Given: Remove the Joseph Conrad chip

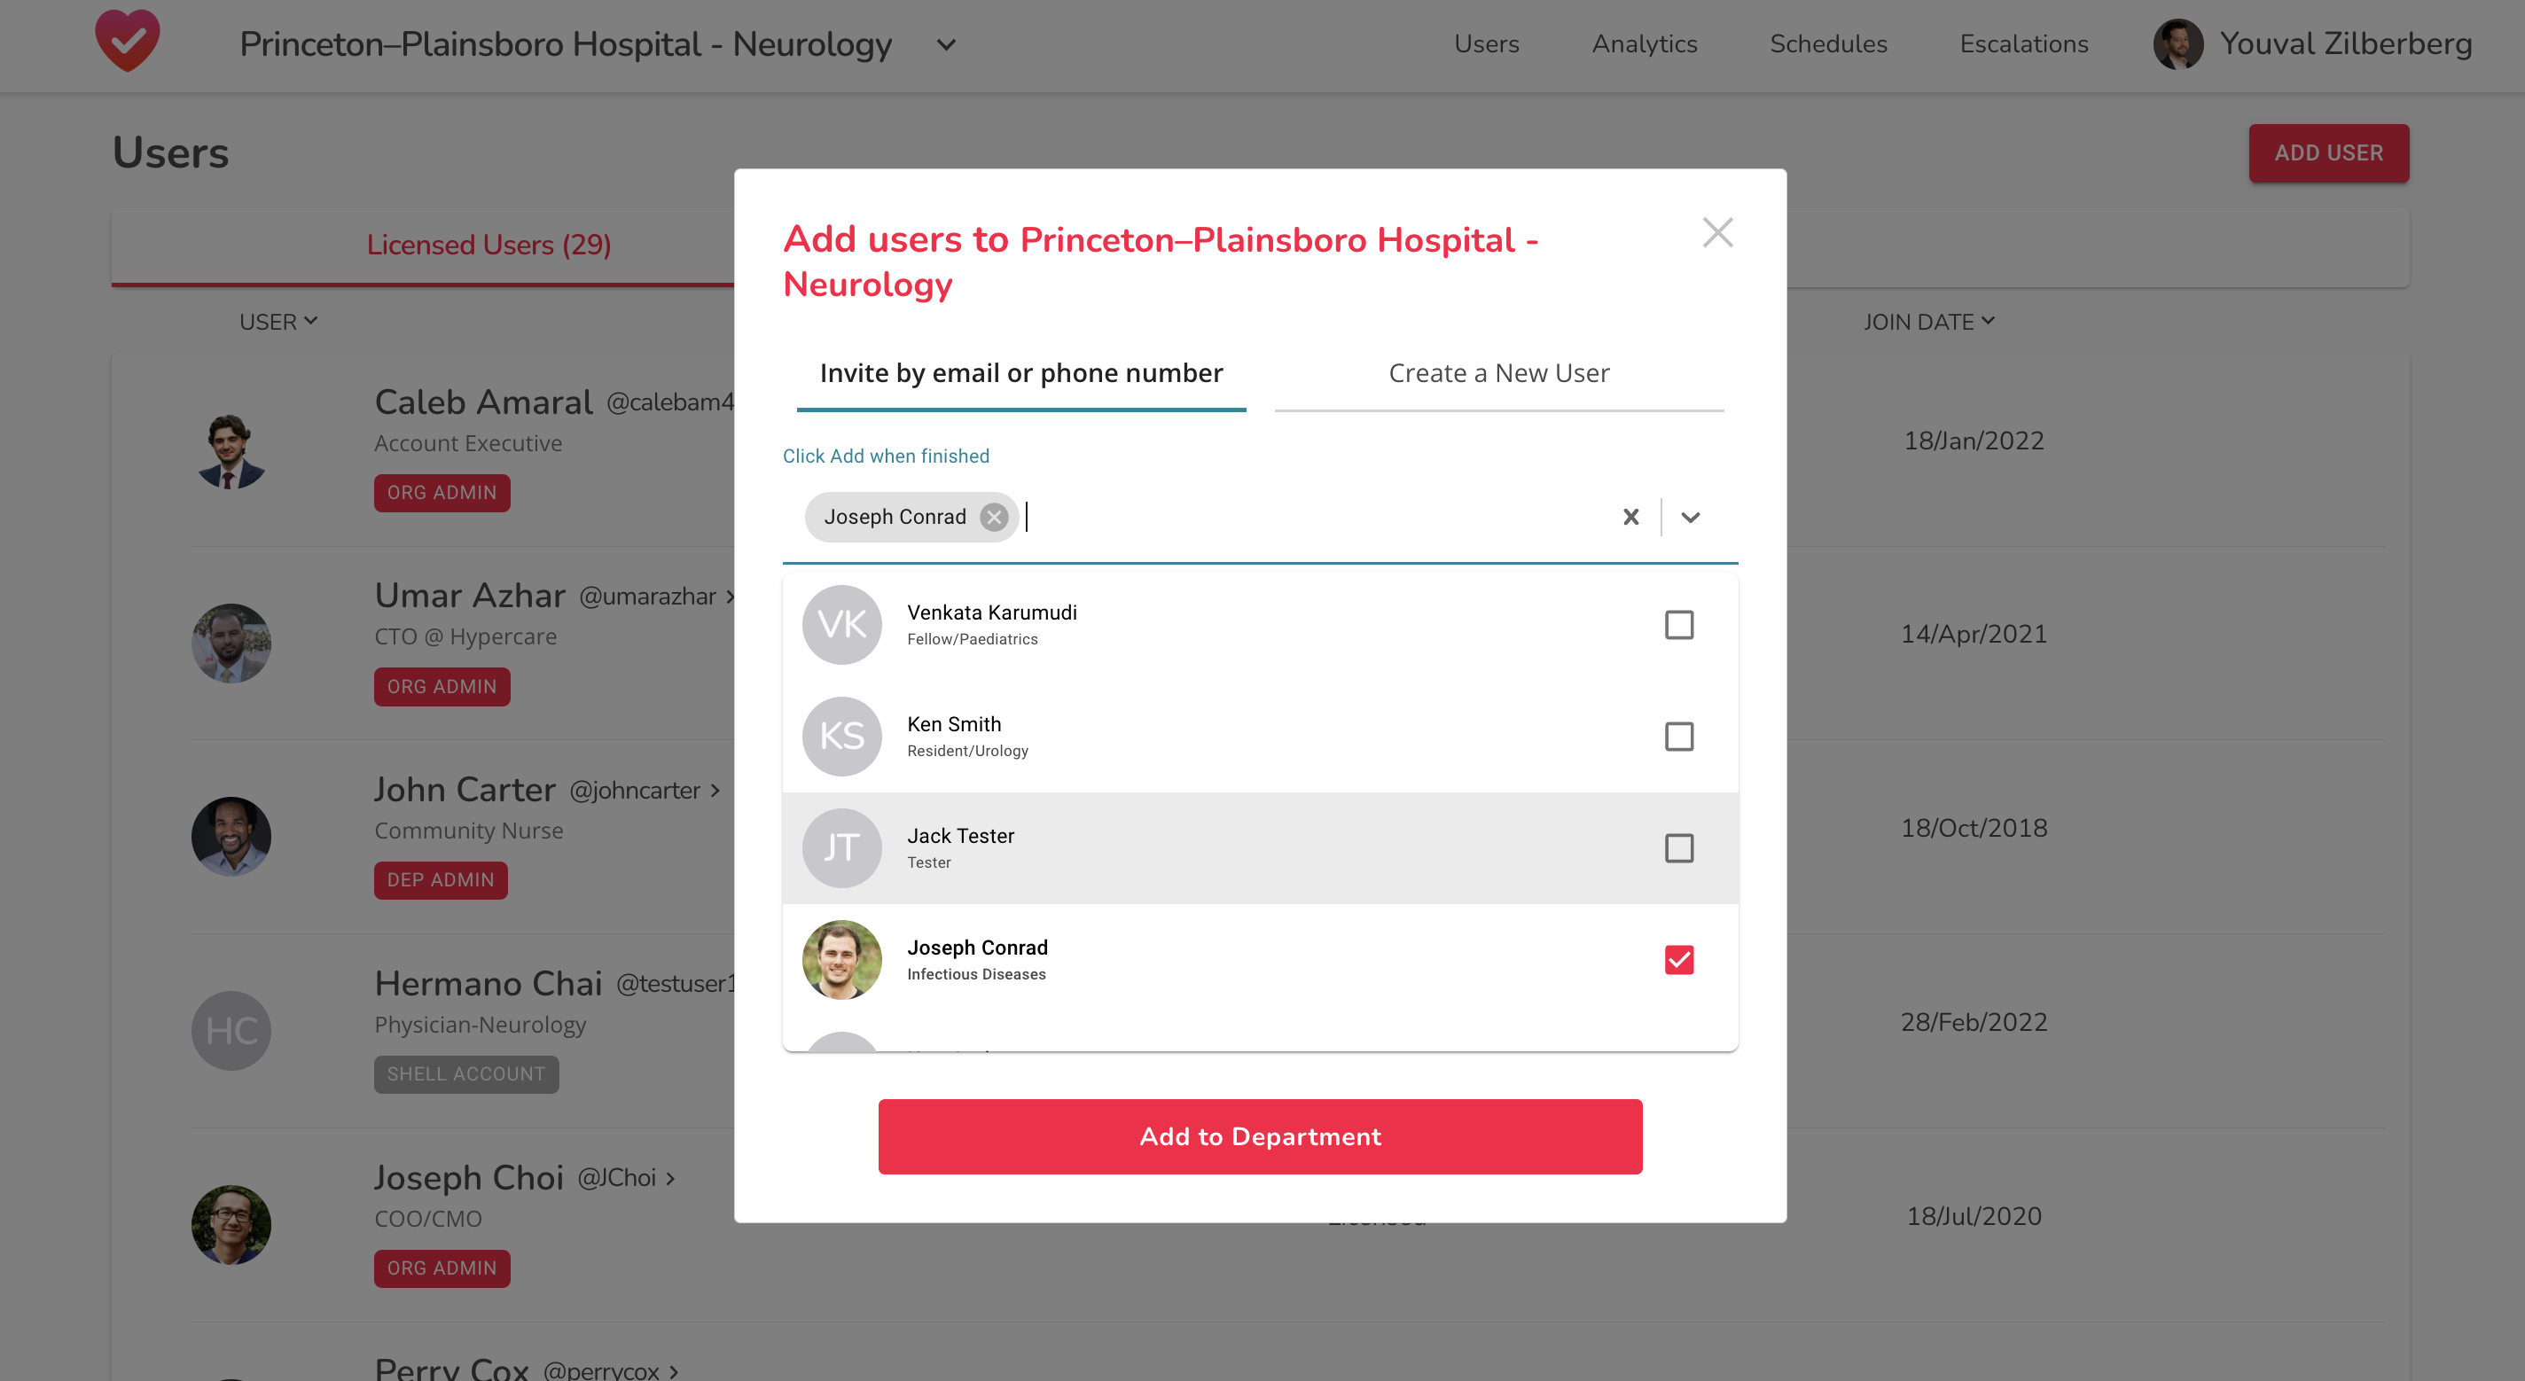Looking at the screenshot, I should pyautogui.click(x=993, y=517).
